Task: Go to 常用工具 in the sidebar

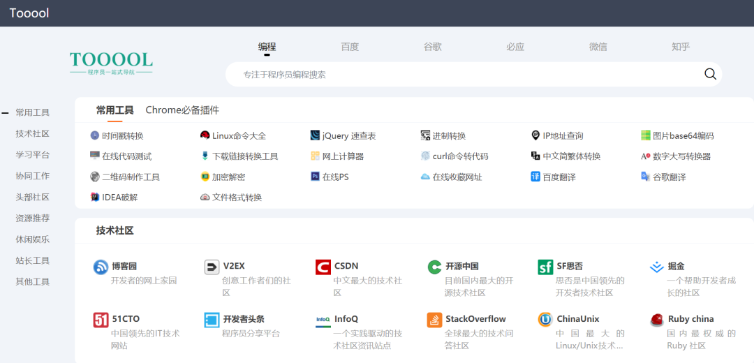Action: pos(32,112)
